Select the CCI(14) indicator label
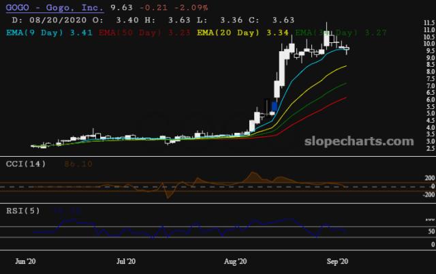This screenshot has height=274, width=436. (x=26, y=164)
